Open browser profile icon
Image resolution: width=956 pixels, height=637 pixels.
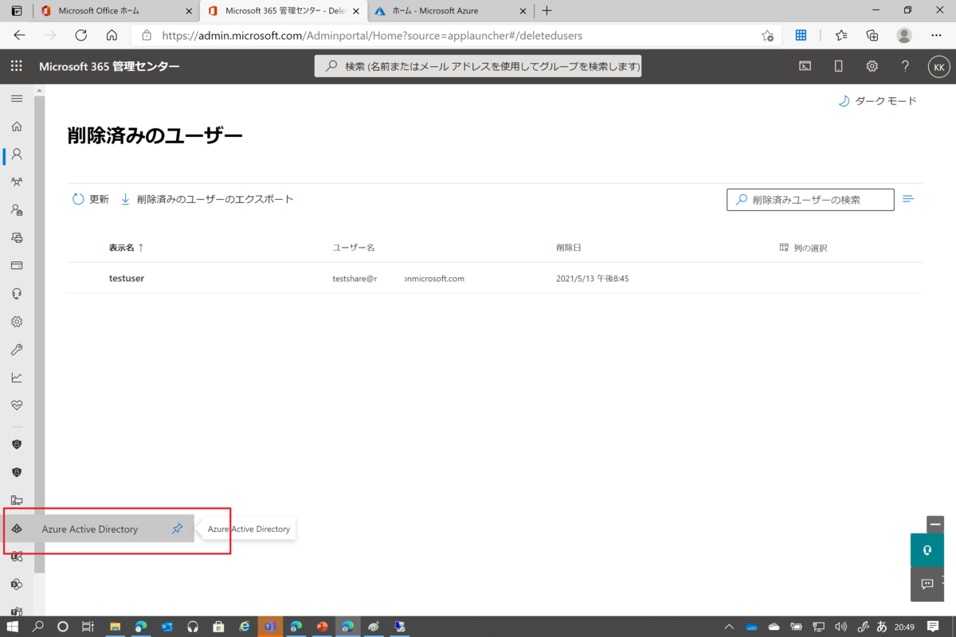tap(904, 35)
